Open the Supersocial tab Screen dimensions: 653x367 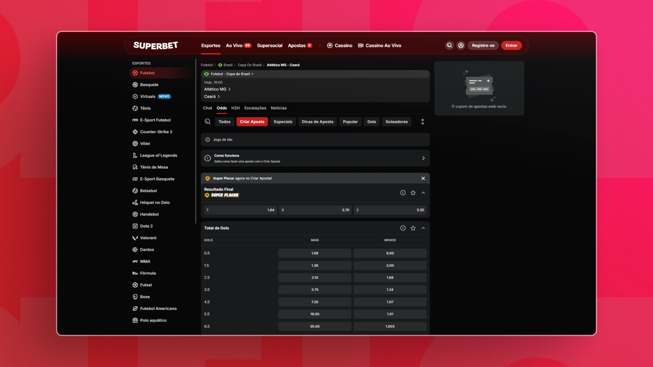pyautogui.click(x=270, y=46)
